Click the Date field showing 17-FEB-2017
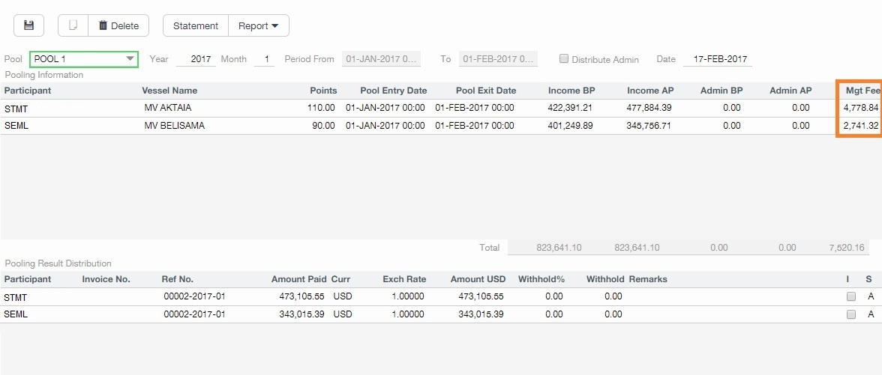Screen dimensions: 882x375 (717, 59)
